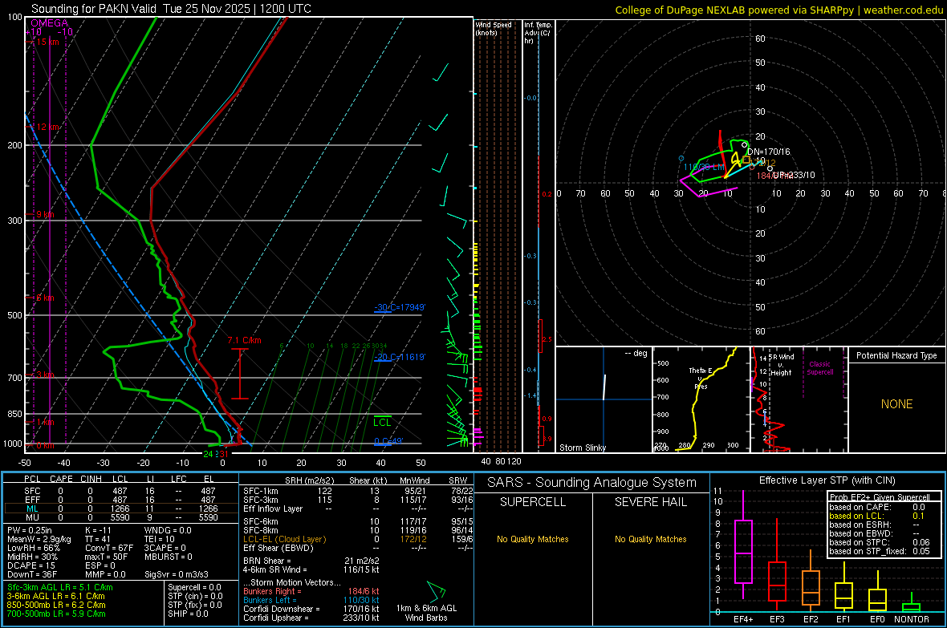Select the OMEGA label on the skew-T
This screenshot has width=947, height=628.
click(50, 23)
